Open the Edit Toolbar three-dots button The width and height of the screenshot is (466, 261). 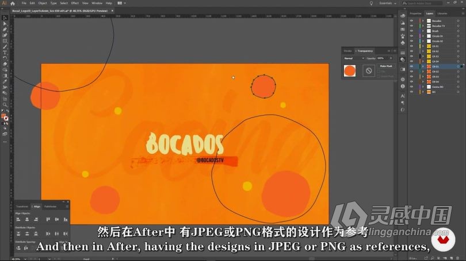(x=5, y=142)
